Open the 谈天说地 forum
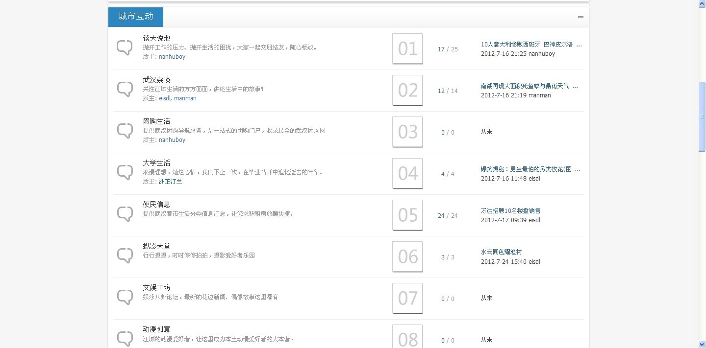Image resolution: width=706 pixels, height=348 pixels. pos(156,38)
